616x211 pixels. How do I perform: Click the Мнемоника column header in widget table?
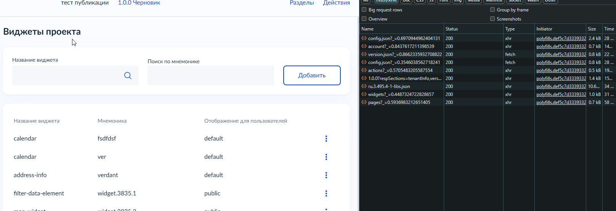(112, 121)
